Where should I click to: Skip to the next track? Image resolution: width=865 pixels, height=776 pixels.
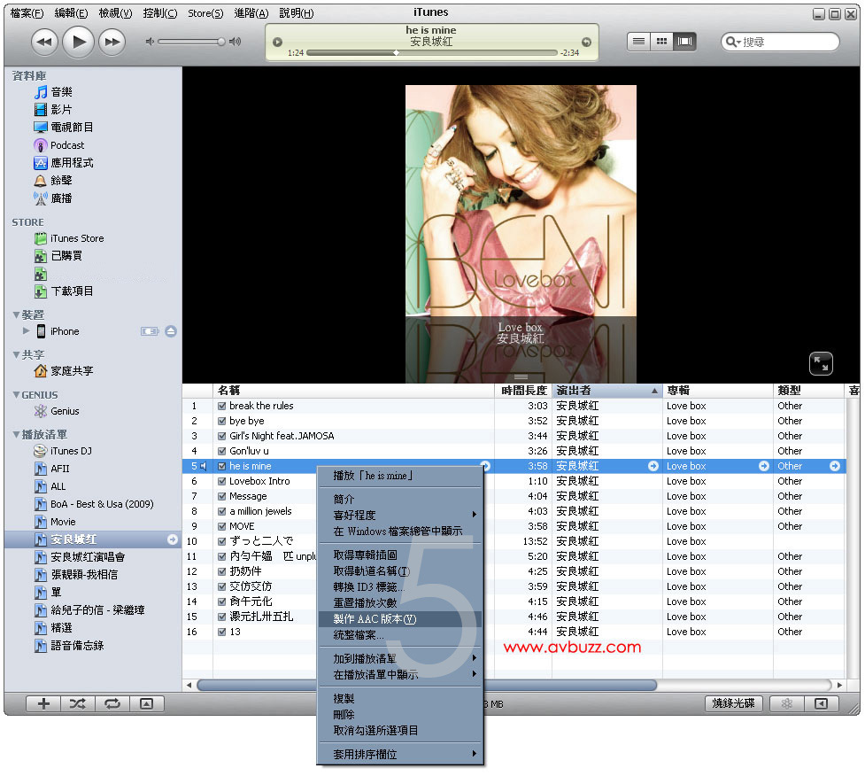click(x=112, y=42)
